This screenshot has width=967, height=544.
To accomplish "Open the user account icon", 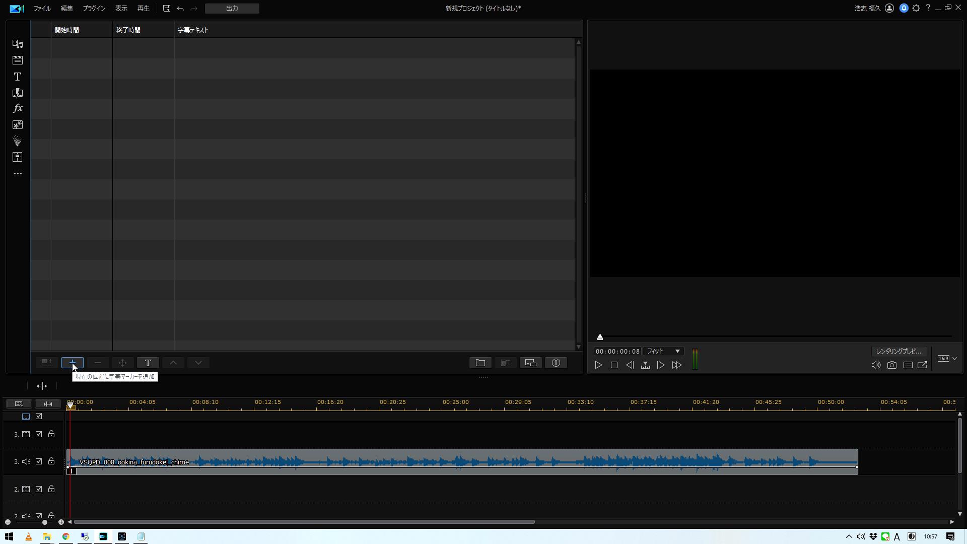I will pos(889,8).
